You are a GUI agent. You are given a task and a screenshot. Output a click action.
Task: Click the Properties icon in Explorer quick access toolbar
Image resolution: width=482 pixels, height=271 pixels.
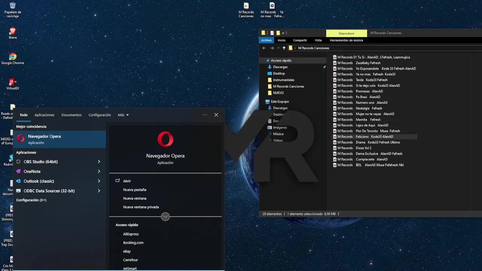tap(272, 33)
